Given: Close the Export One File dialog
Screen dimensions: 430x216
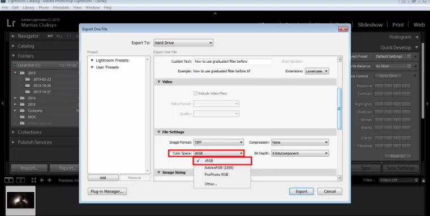Looking at the screenshot, I should coord(343,29).
